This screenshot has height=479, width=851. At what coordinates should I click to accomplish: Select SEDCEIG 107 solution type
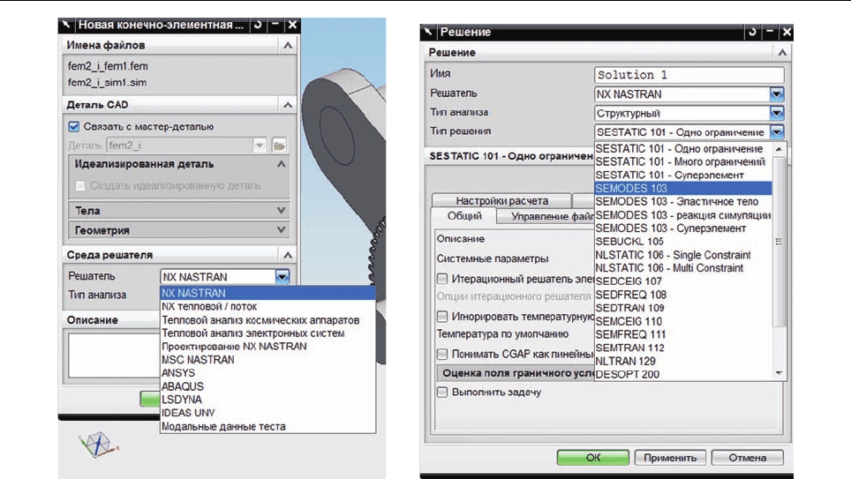coord(683,281)
